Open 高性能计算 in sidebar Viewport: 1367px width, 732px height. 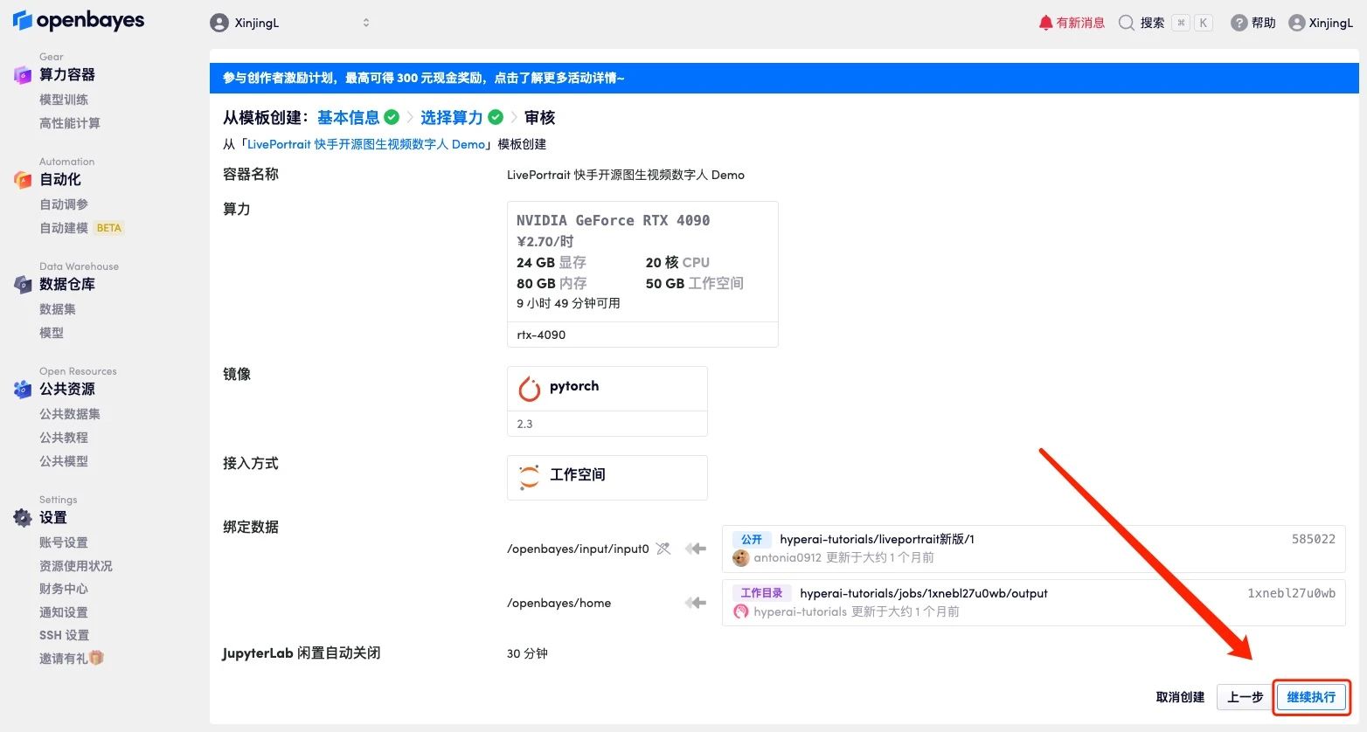[70, 123]
